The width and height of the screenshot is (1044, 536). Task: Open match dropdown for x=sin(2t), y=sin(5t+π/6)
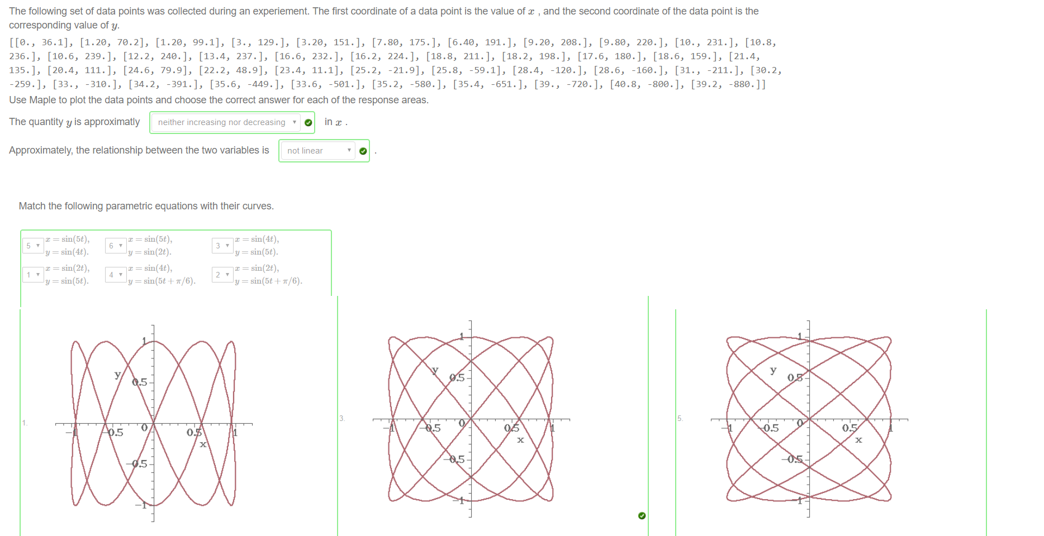[222, 275]
